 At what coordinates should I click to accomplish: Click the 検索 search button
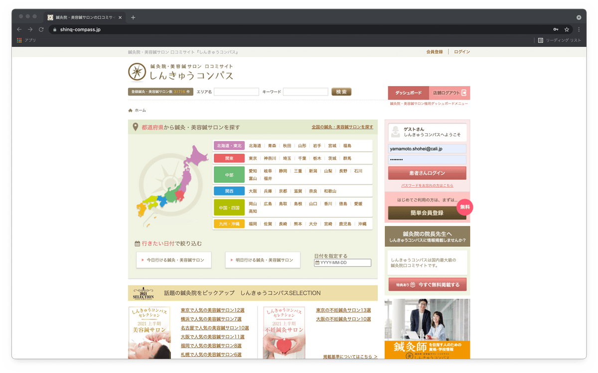(341, 92)
